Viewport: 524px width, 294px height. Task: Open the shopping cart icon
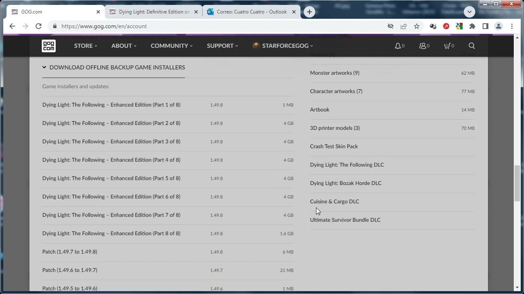coord(447,46)
